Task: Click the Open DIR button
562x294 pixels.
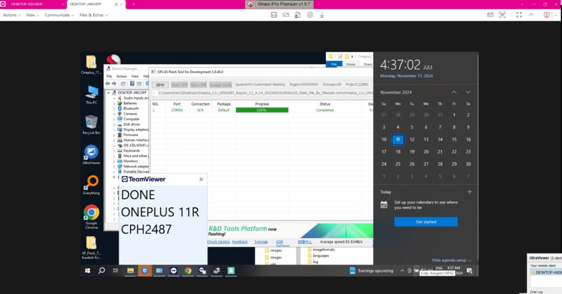Action: click(x=198, y=85)
